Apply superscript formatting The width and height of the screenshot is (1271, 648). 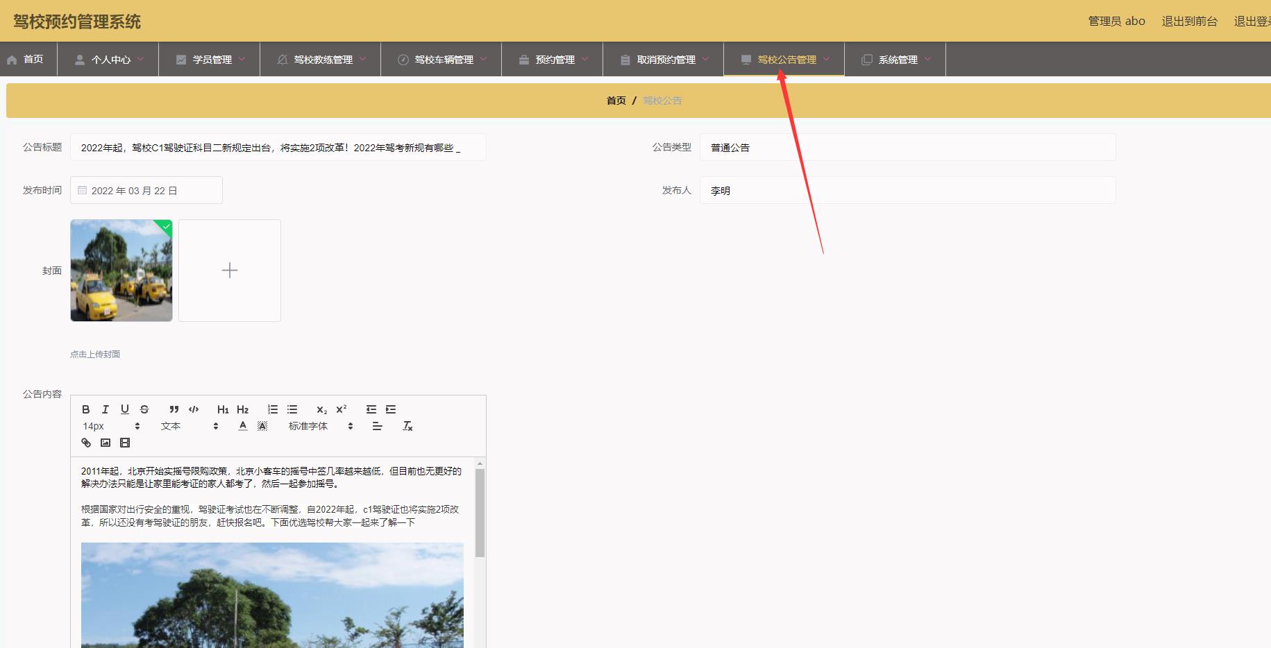(x=341, y=409)
